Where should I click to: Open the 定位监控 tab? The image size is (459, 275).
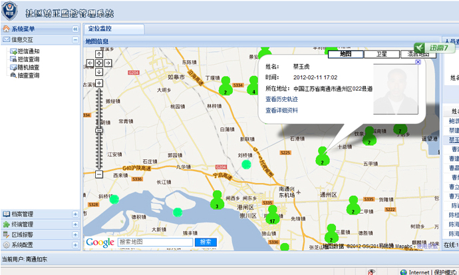(x=100, y=29)
